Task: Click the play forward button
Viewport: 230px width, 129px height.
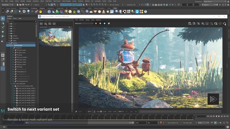Action: click(x=219, y=116)
